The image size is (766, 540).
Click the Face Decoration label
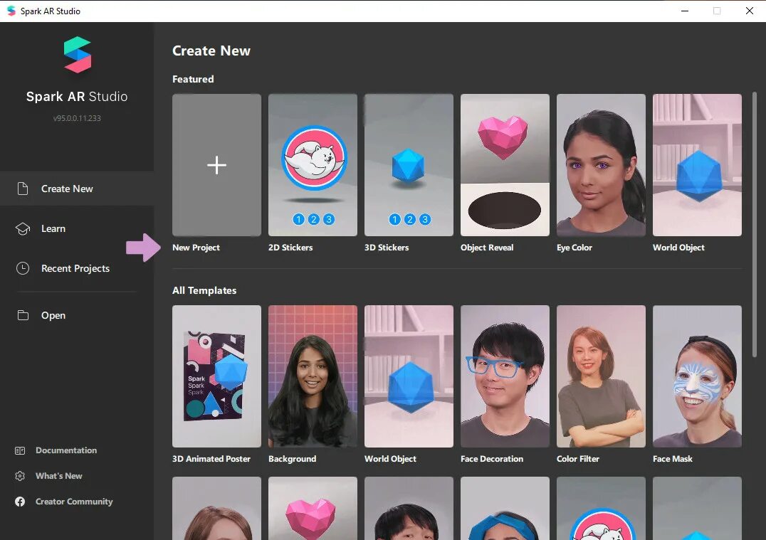pos(492,459)
